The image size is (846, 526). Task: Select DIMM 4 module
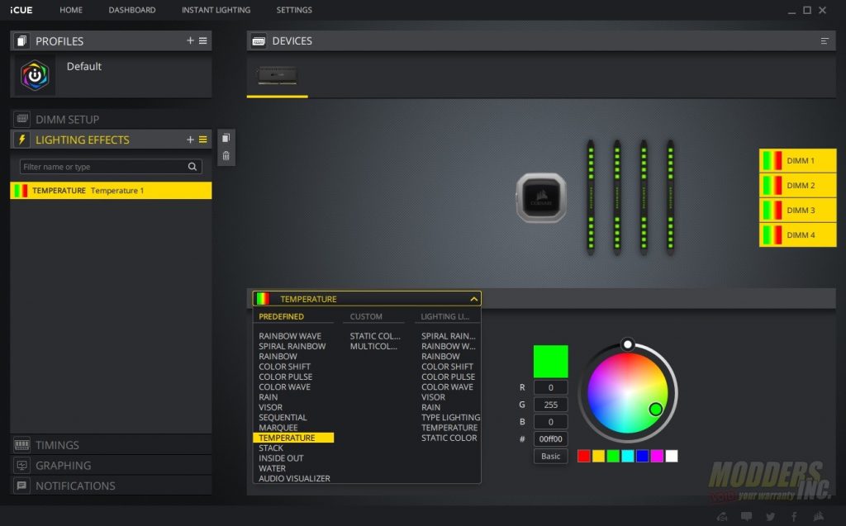(x=797, y=235)
